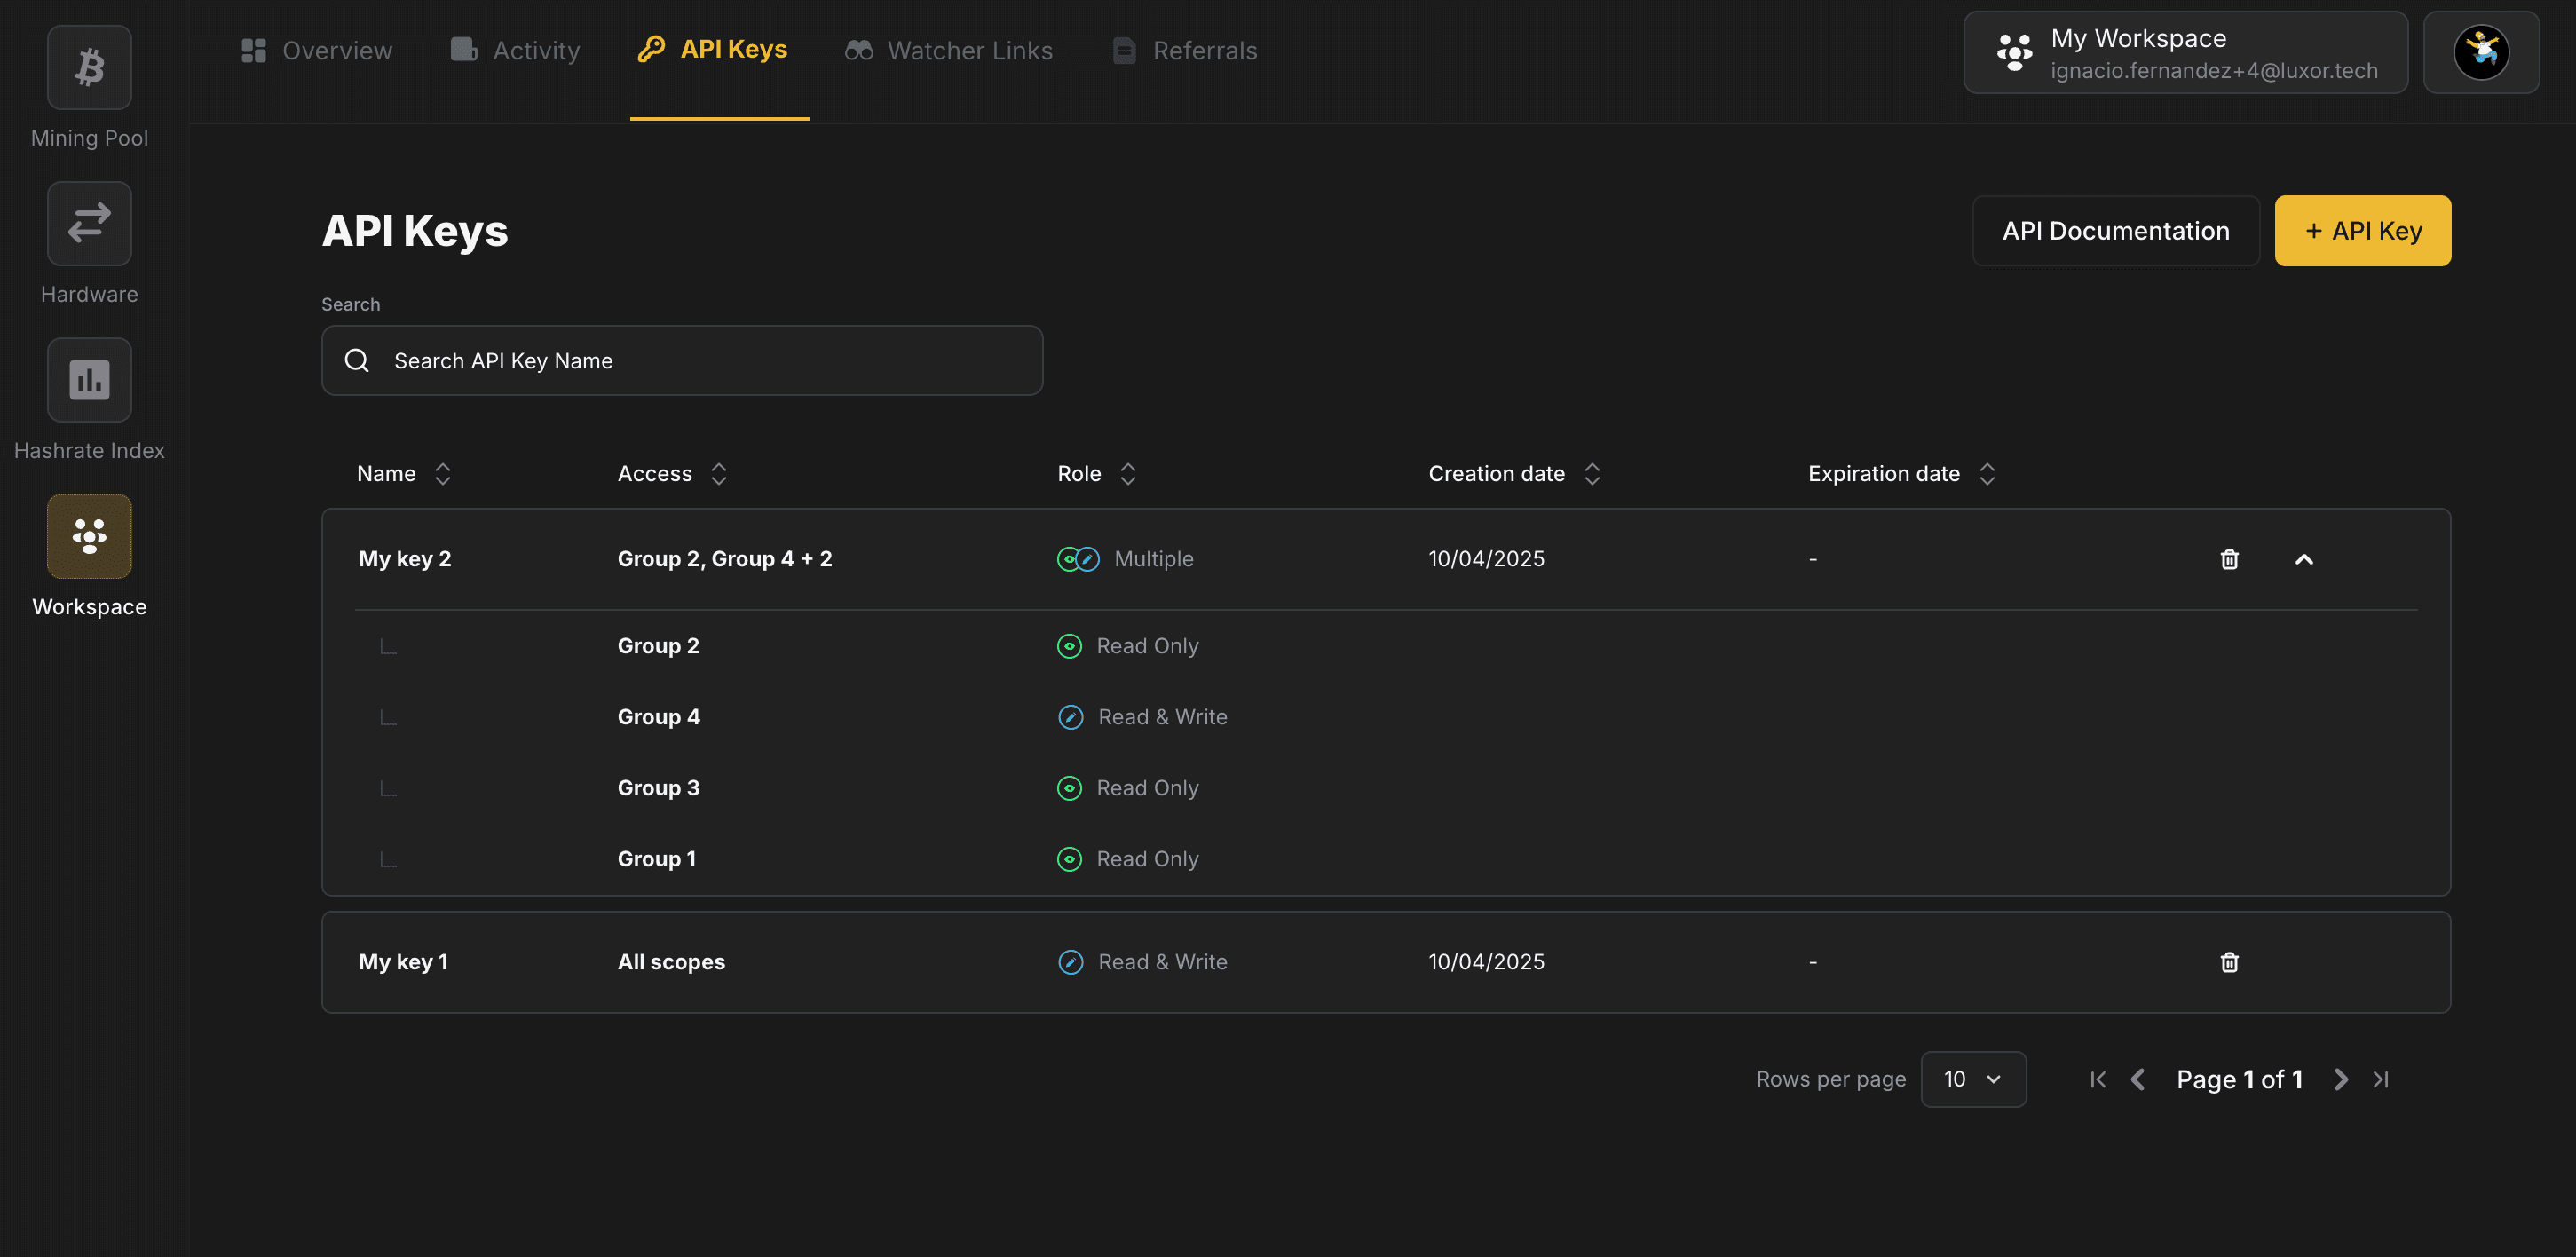The height and width of the screenshot is (1257, 2576).
Task: Open the Rows per page dropdown
Action: [1973, 1079]
